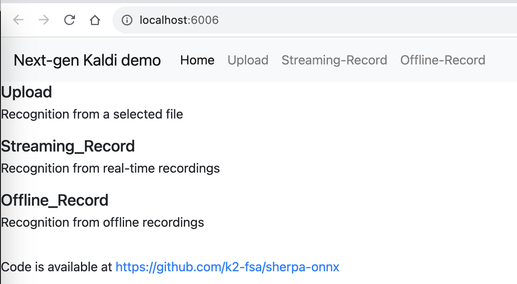Click the Next-gen Kaldi demo brand title
This screenshot has height=284, width=517.
point(87,60)
